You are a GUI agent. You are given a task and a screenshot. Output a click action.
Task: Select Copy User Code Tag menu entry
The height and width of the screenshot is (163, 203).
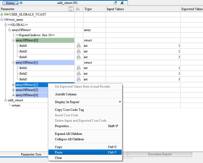pyautogui.click(x=69, y=110)
